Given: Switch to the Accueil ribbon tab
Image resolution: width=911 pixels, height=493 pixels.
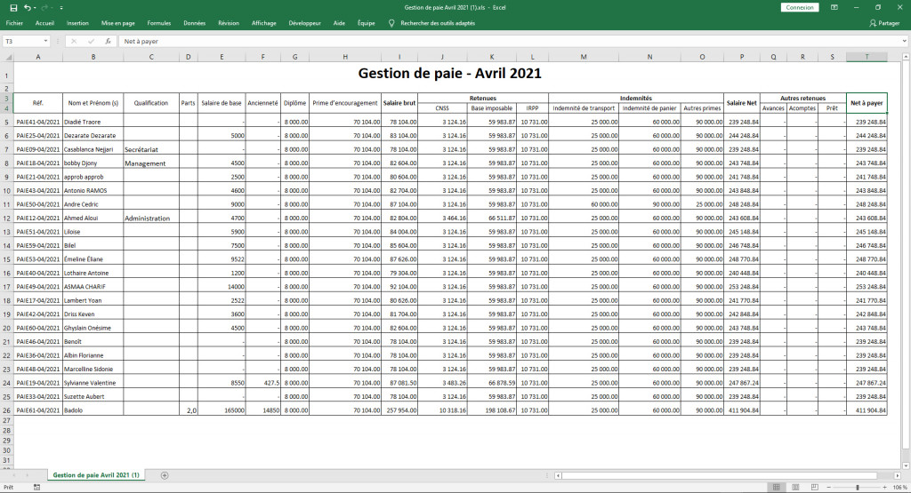Looking at the screenshot, I should (x=44, y=23).
